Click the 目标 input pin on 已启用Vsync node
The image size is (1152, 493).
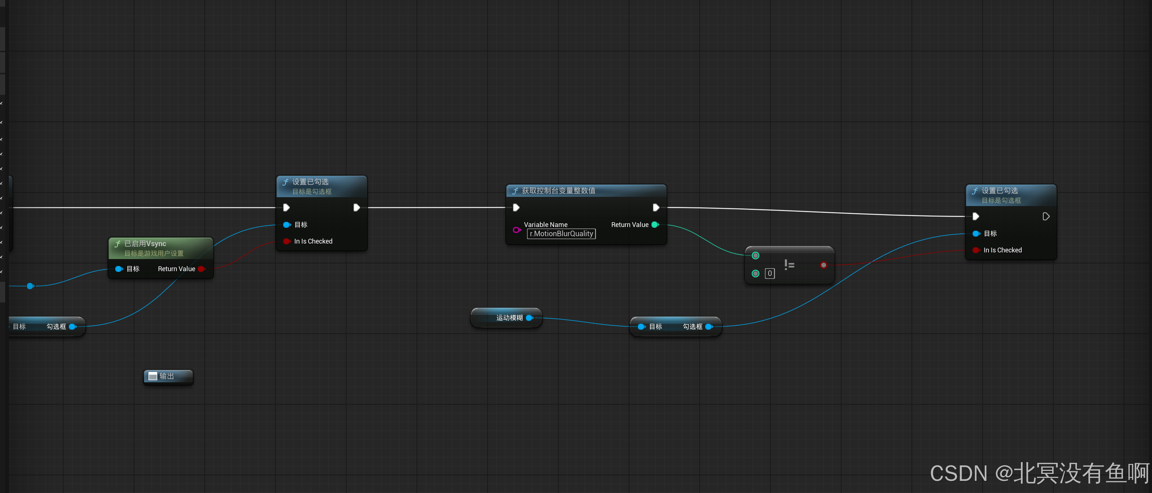click(x=119, y=269)
